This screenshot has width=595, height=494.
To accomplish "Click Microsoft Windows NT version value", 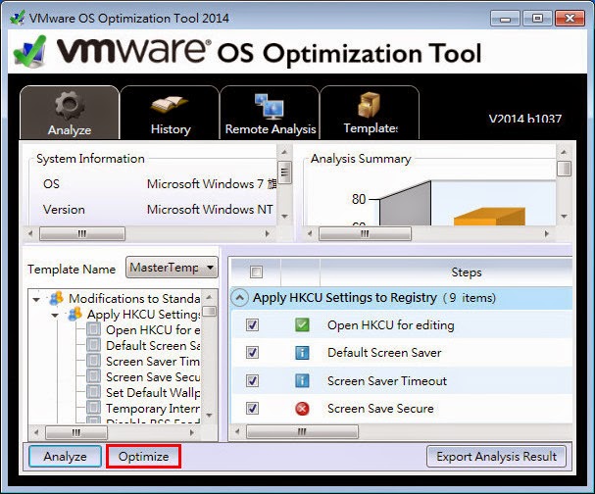I will [x=210, y=209].
